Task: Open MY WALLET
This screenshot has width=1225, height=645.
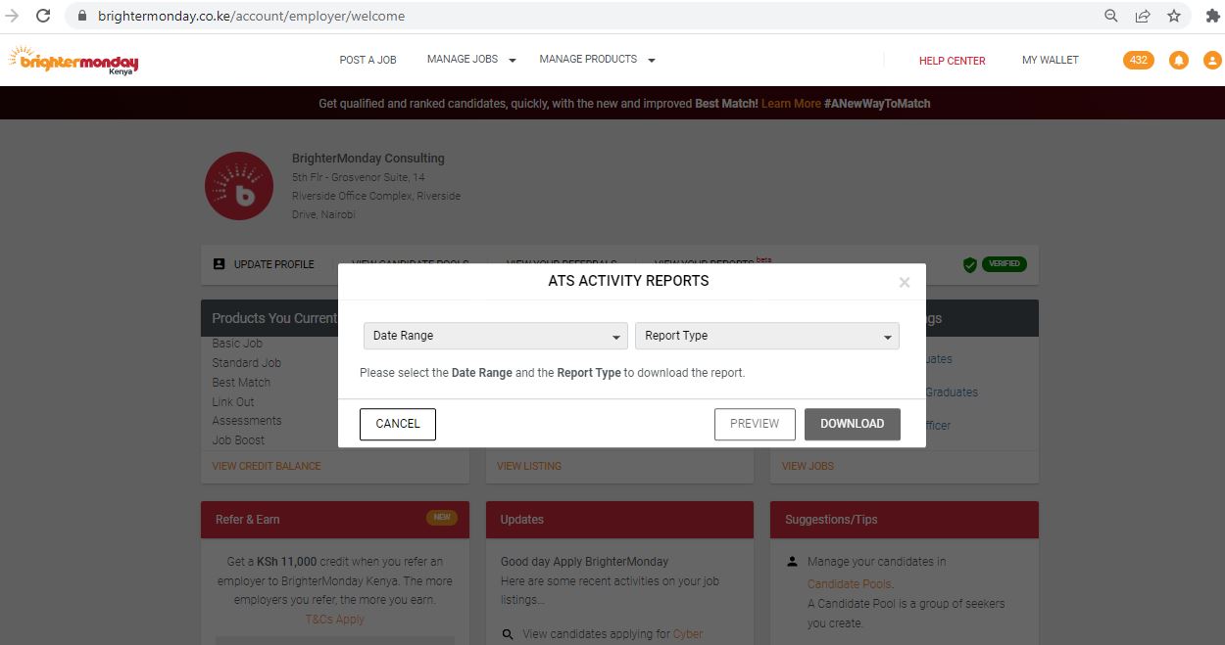Action: (1051, 60)
